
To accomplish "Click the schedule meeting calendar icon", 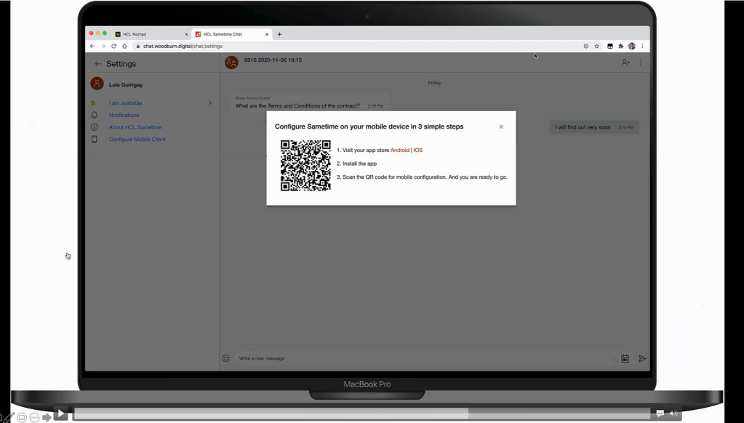I will click(625, 358).
